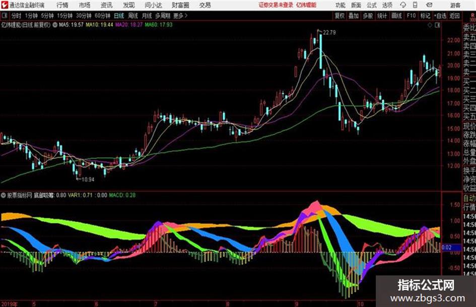Open the 财富圈 menu

point(180,5)
